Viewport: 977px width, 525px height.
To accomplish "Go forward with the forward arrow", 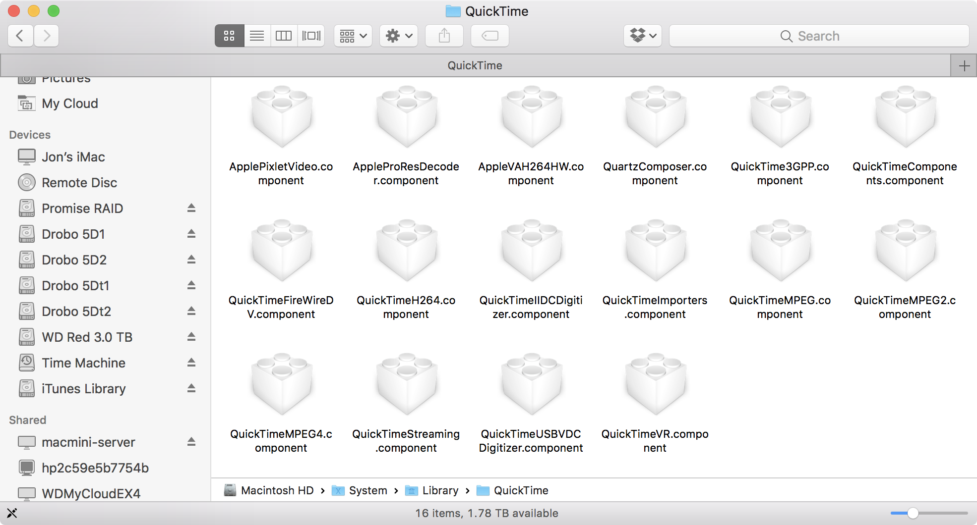I will [x=47, y=36].
